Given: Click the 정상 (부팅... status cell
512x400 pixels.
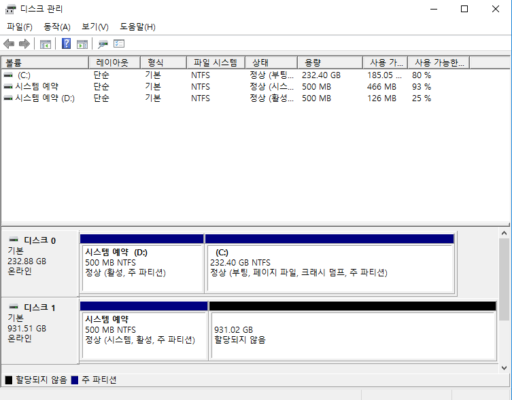Looking at the screenshot, I should coord(272,75).
